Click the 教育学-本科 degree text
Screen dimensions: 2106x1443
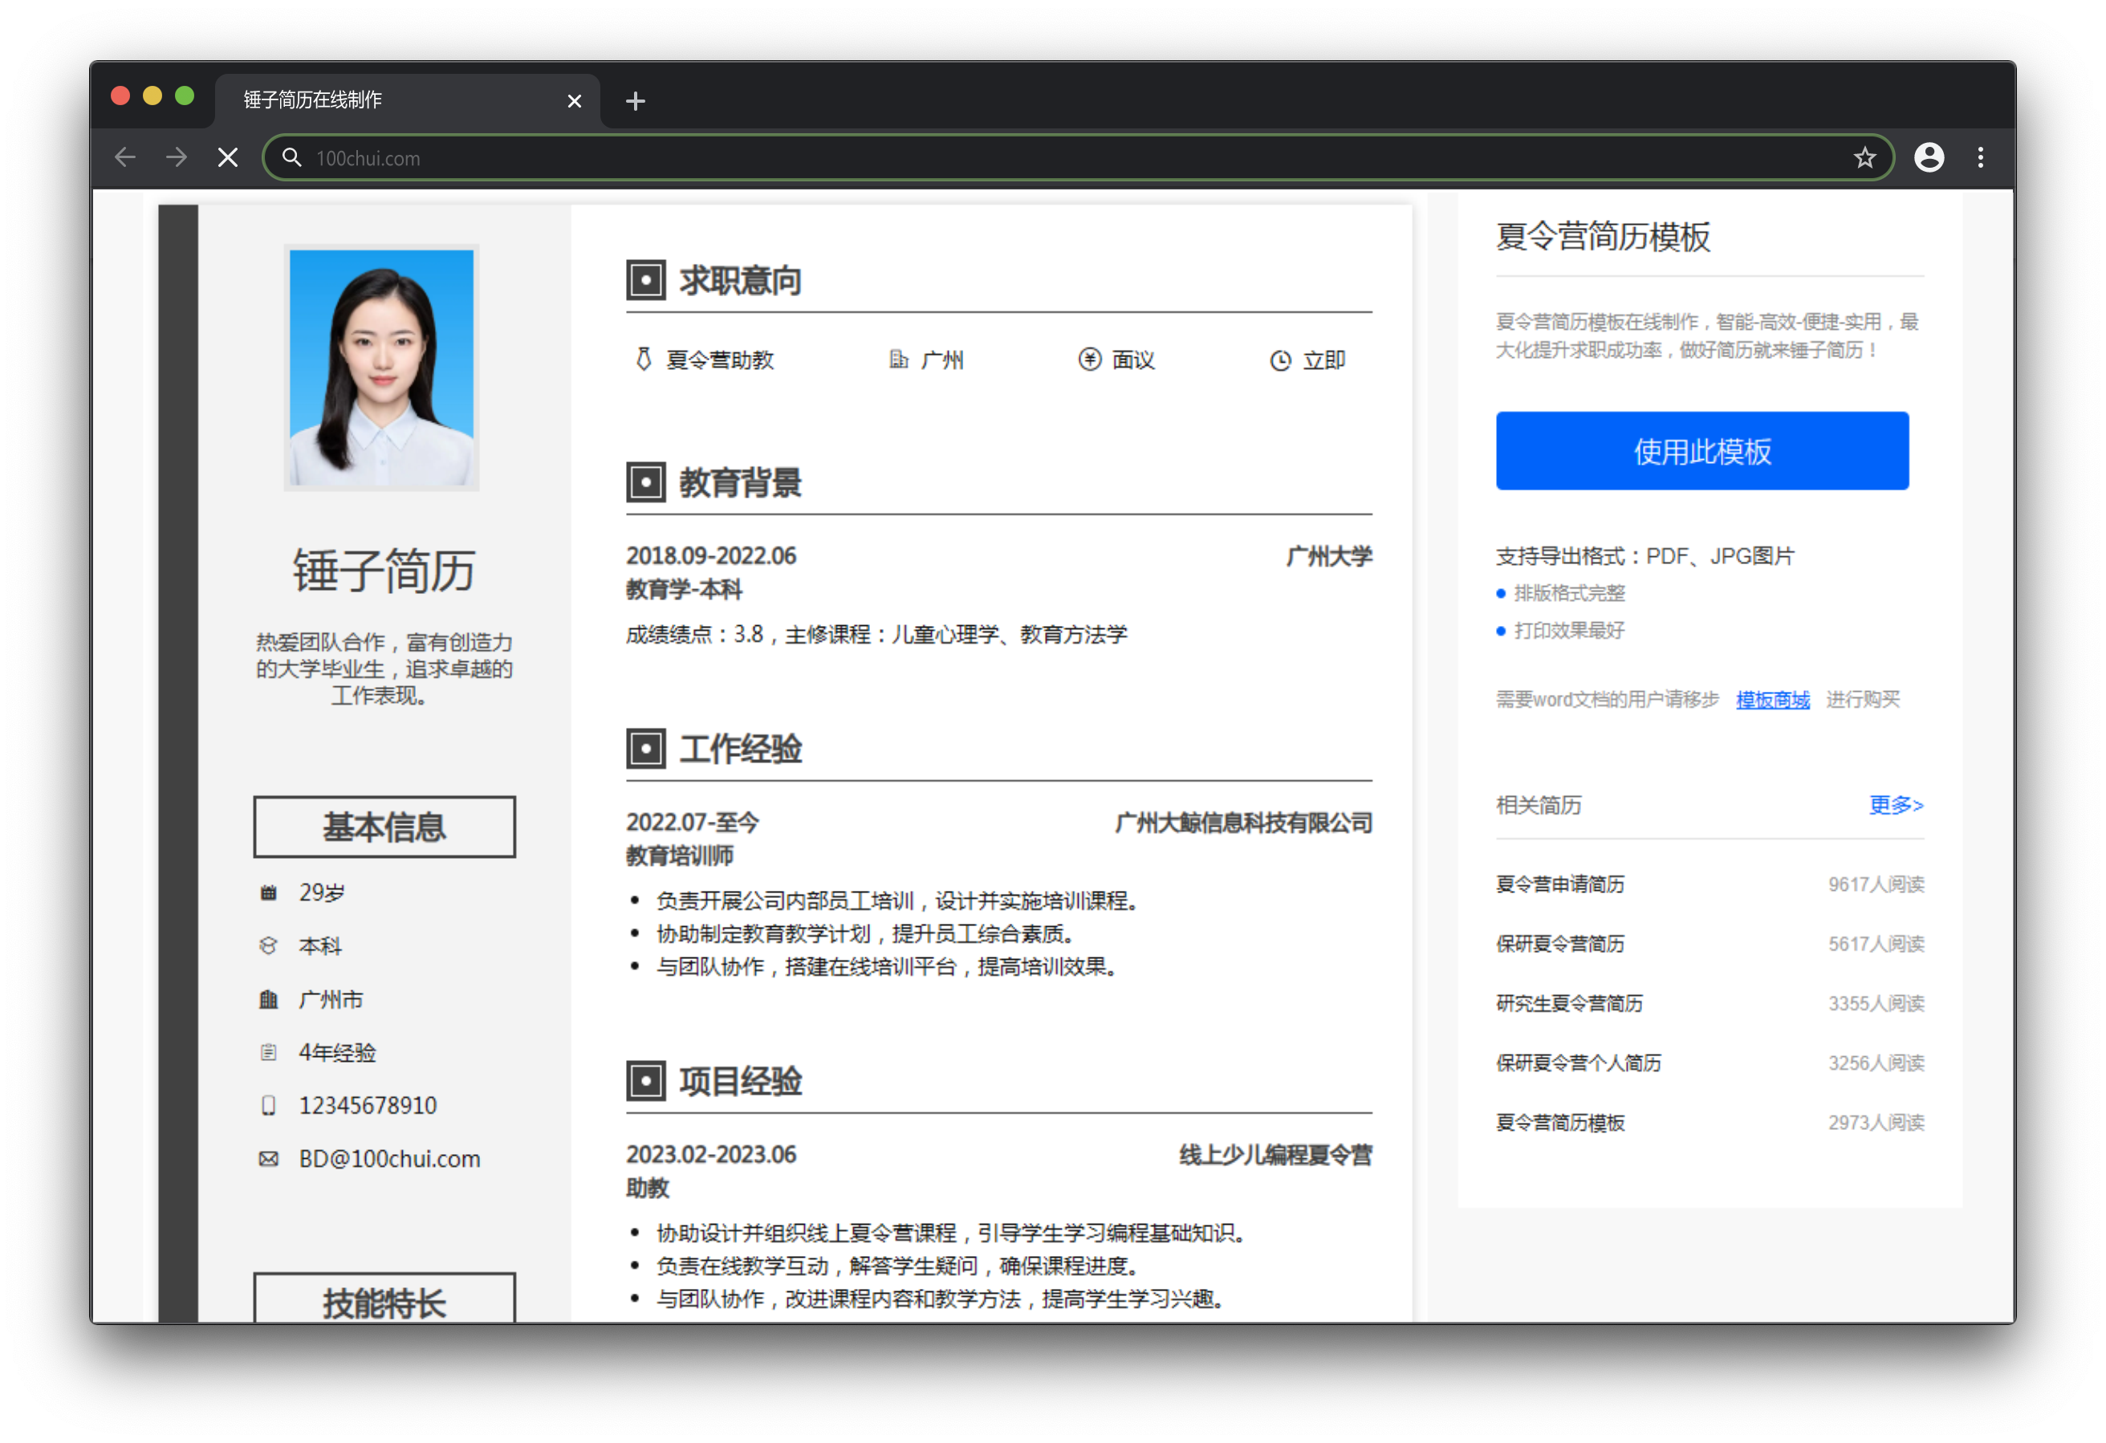[684, 589]
